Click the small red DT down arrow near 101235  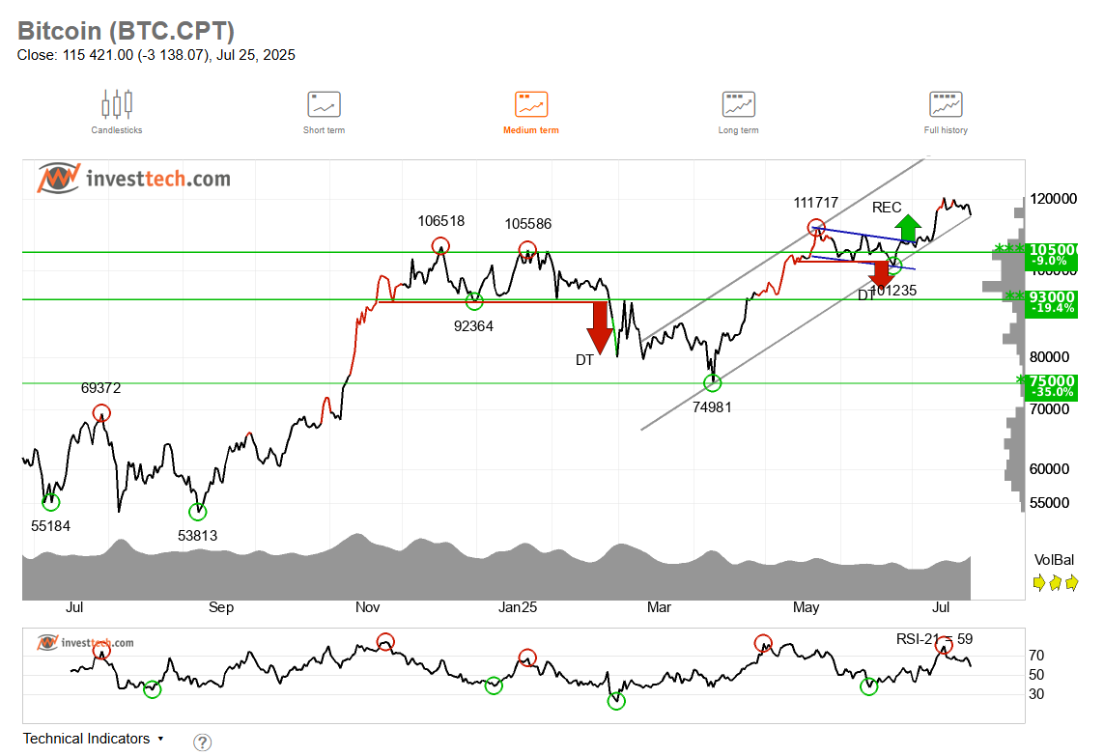point(881,274)
